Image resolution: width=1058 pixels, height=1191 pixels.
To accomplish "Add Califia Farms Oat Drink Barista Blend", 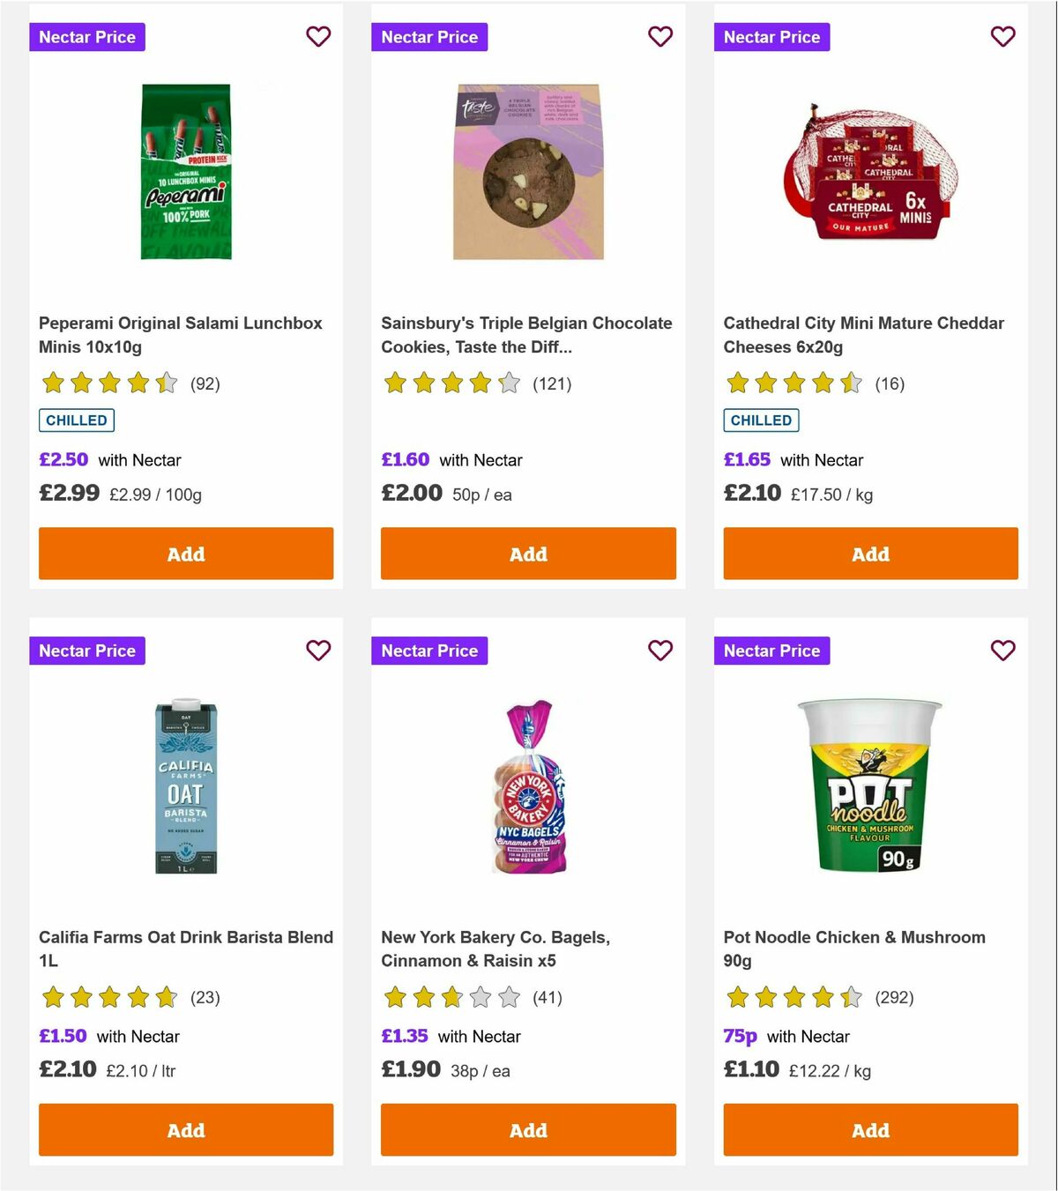I will pos(185,1129).
